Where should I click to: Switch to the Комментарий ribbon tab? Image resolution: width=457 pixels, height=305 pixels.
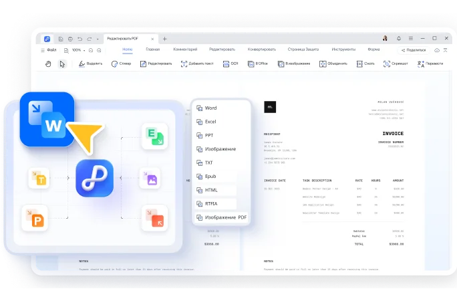185,49
